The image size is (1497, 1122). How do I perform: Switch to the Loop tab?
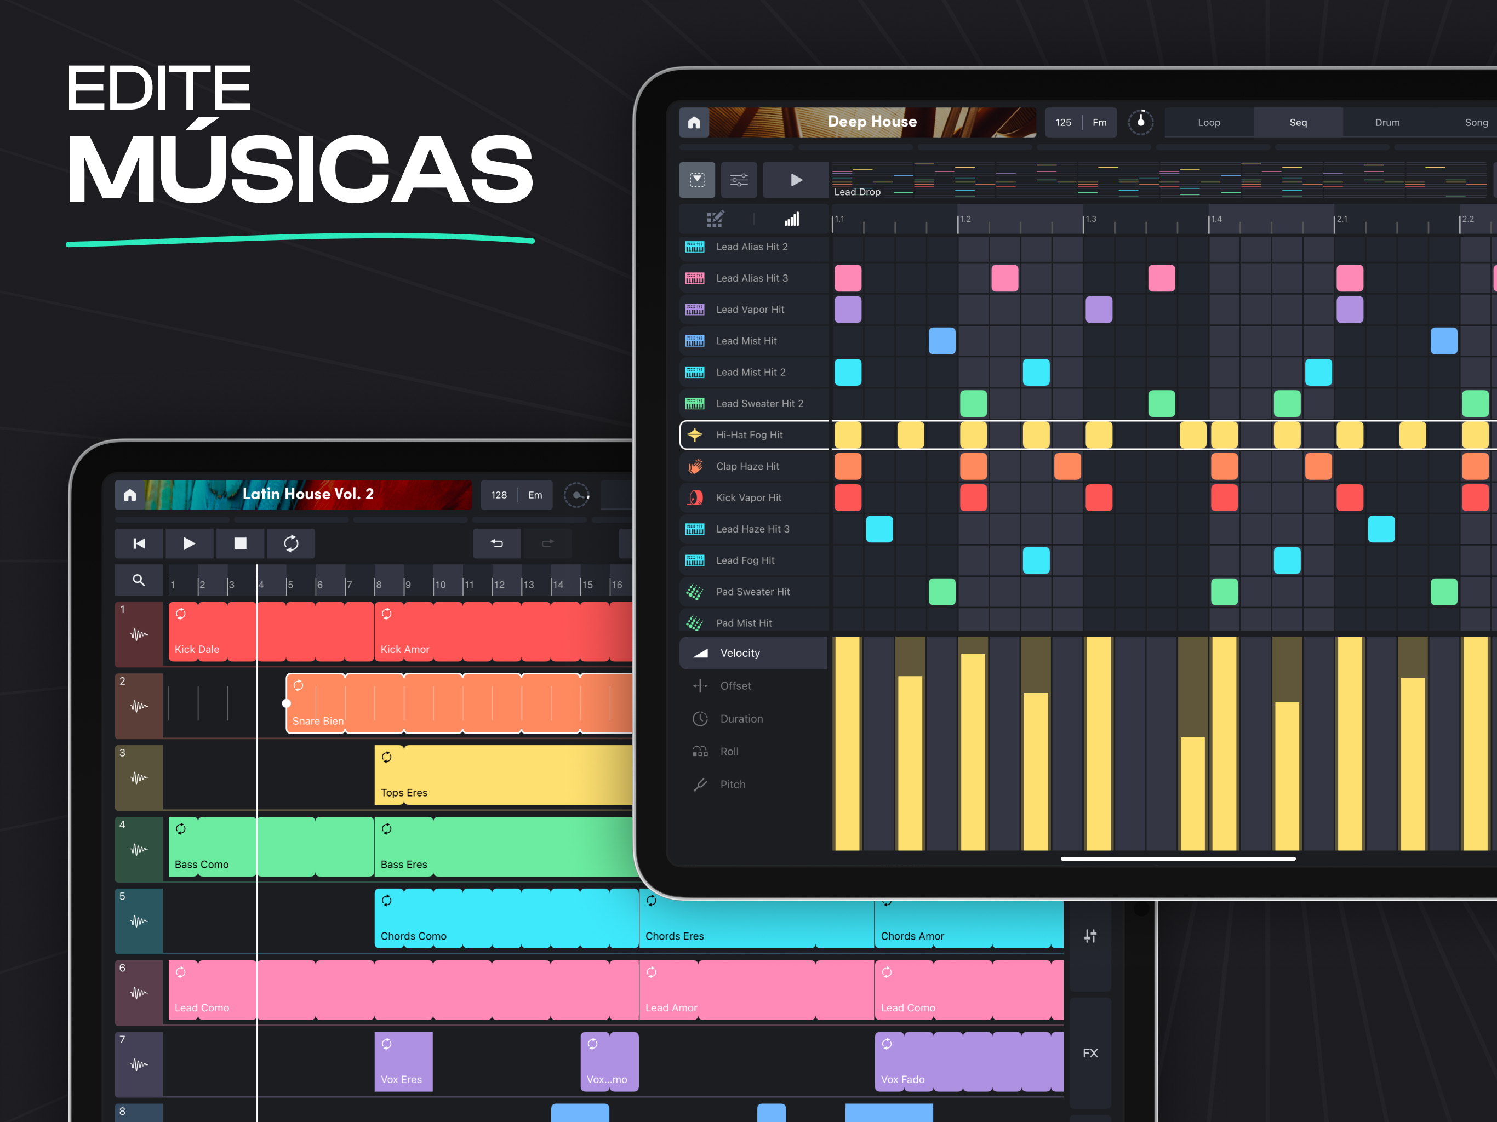pyautogui.click(x=1209, y=123)
